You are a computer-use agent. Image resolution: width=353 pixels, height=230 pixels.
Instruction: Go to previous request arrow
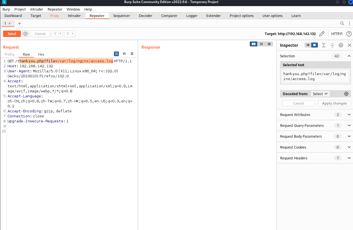pyautogui.click(x=55, y=34)
